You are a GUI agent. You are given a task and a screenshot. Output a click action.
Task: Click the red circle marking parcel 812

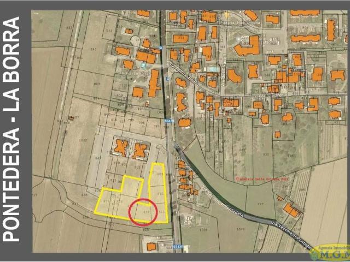(x=143, y=211)
